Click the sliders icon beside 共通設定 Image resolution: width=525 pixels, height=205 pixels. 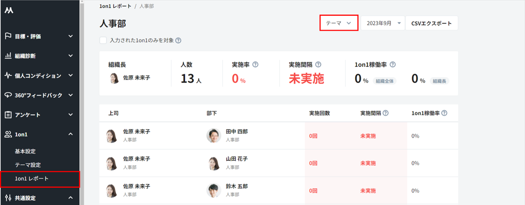point(8,198)
